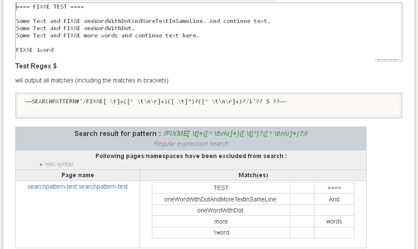Click the "TEST" match cell
The image size is (418, 249).
[x=221, y=188]
